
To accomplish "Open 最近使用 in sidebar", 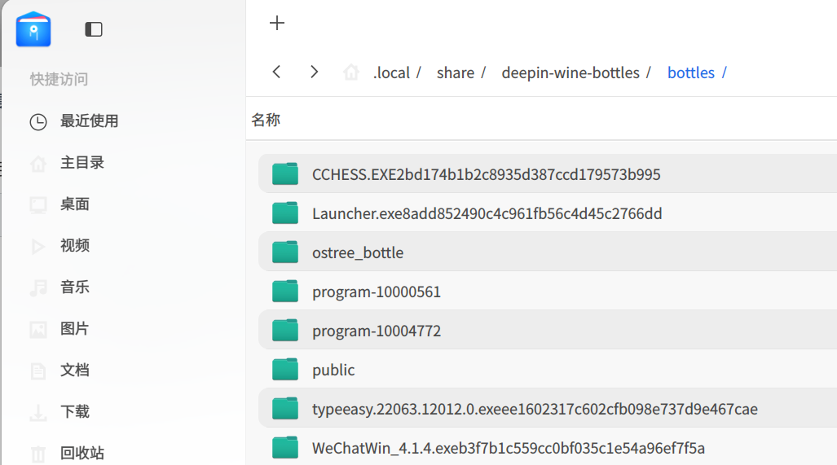I will [89, 121].
